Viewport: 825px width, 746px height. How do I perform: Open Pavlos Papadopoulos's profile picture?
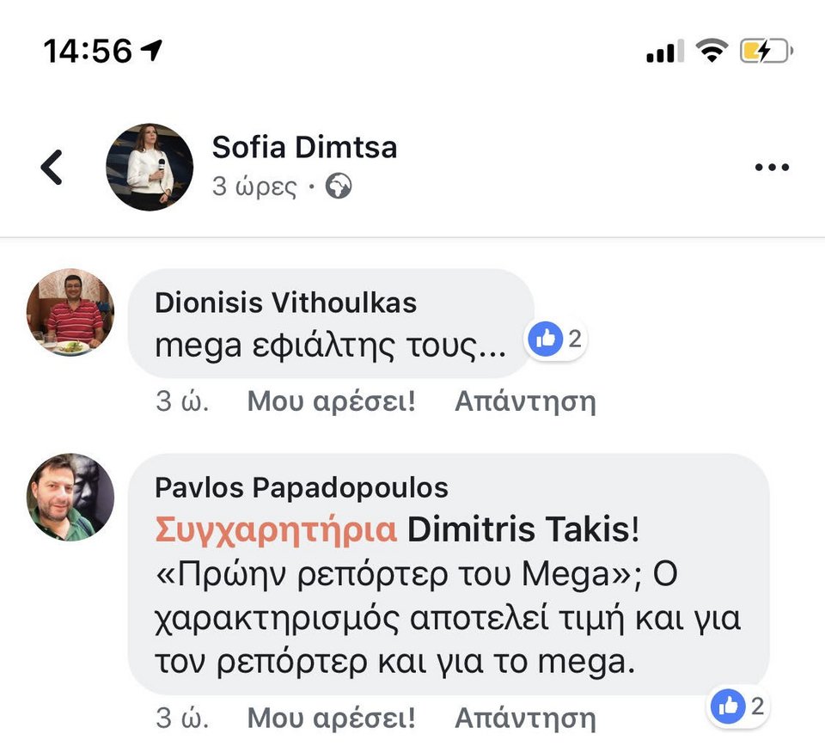70,497
